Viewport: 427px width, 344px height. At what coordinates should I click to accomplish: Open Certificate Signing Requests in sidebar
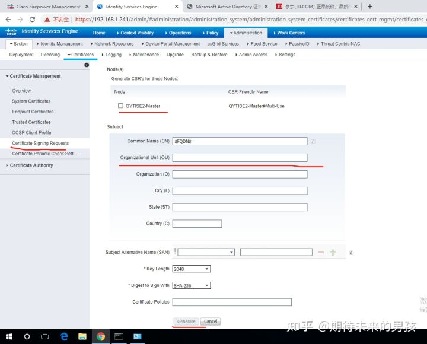[x=40, y=144]
